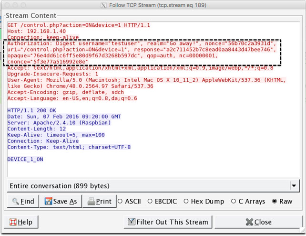Click the HTTP/1.1 200 OK response line
The image size is (306, 236).
pos(31,110)
